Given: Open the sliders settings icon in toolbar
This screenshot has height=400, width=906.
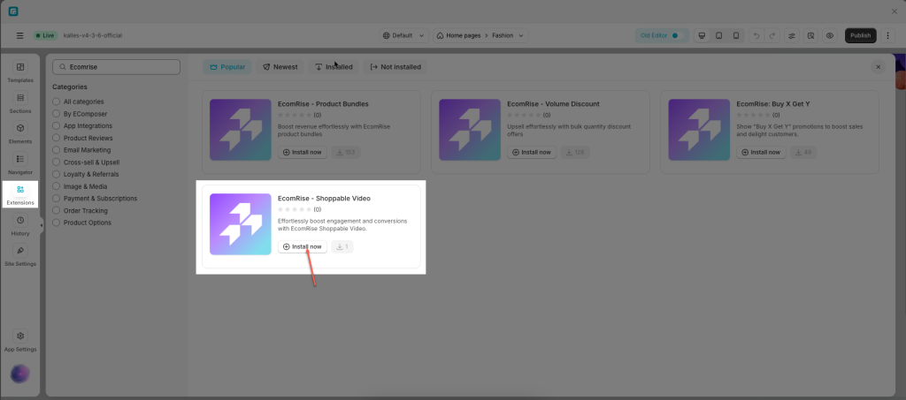Looking at the screenshot, I should 792,35.
